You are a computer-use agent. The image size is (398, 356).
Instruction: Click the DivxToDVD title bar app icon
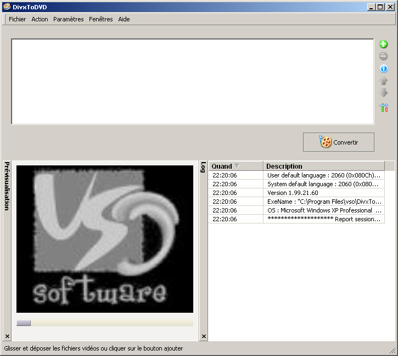[7, 7]
